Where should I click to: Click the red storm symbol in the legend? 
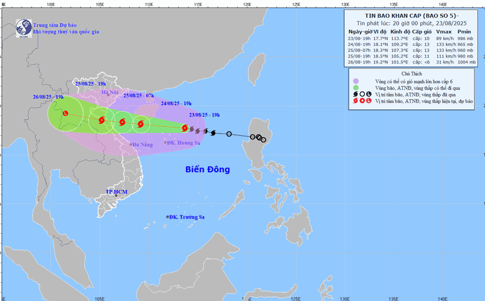tap(353, 101)
